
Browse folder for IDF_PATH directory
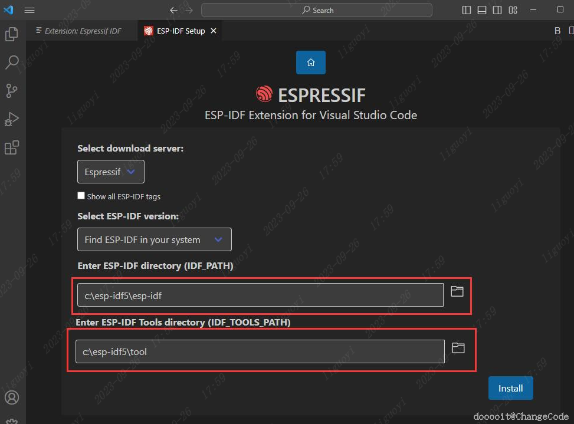tap(457, 291)
